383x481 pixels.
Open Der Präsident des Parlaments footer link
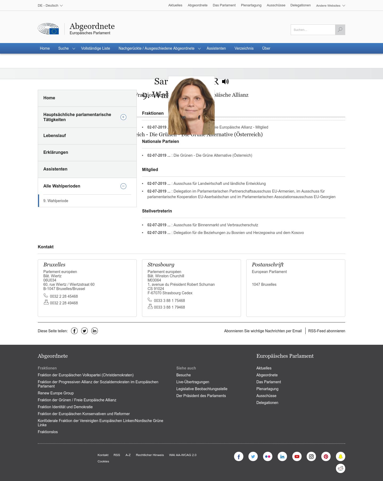(x=201, y=396)
